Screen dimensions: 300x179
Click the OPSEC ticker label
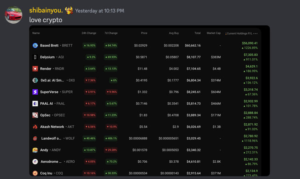tap(59, 115)
